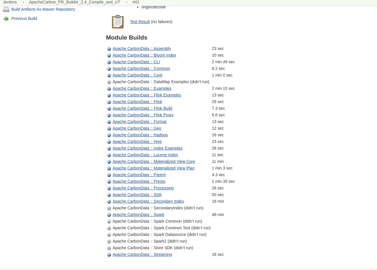Click the '18 min' duration for Secondary Index

218,201
